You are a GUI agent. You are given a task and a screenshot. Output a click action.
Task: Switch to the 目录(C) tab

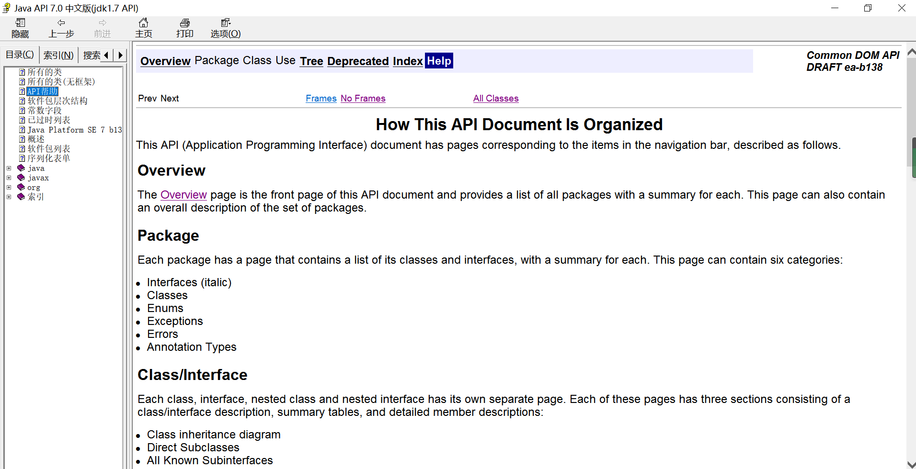click(x=20, y=55)
